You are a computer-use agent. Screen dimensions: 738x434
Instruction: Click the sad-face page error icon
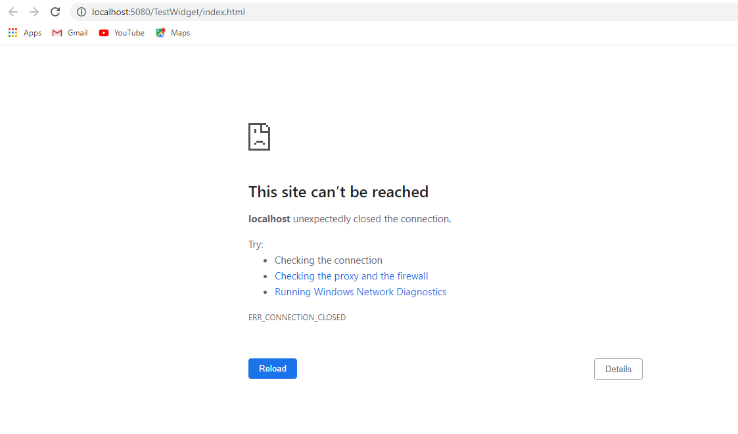tap(260, 137)
